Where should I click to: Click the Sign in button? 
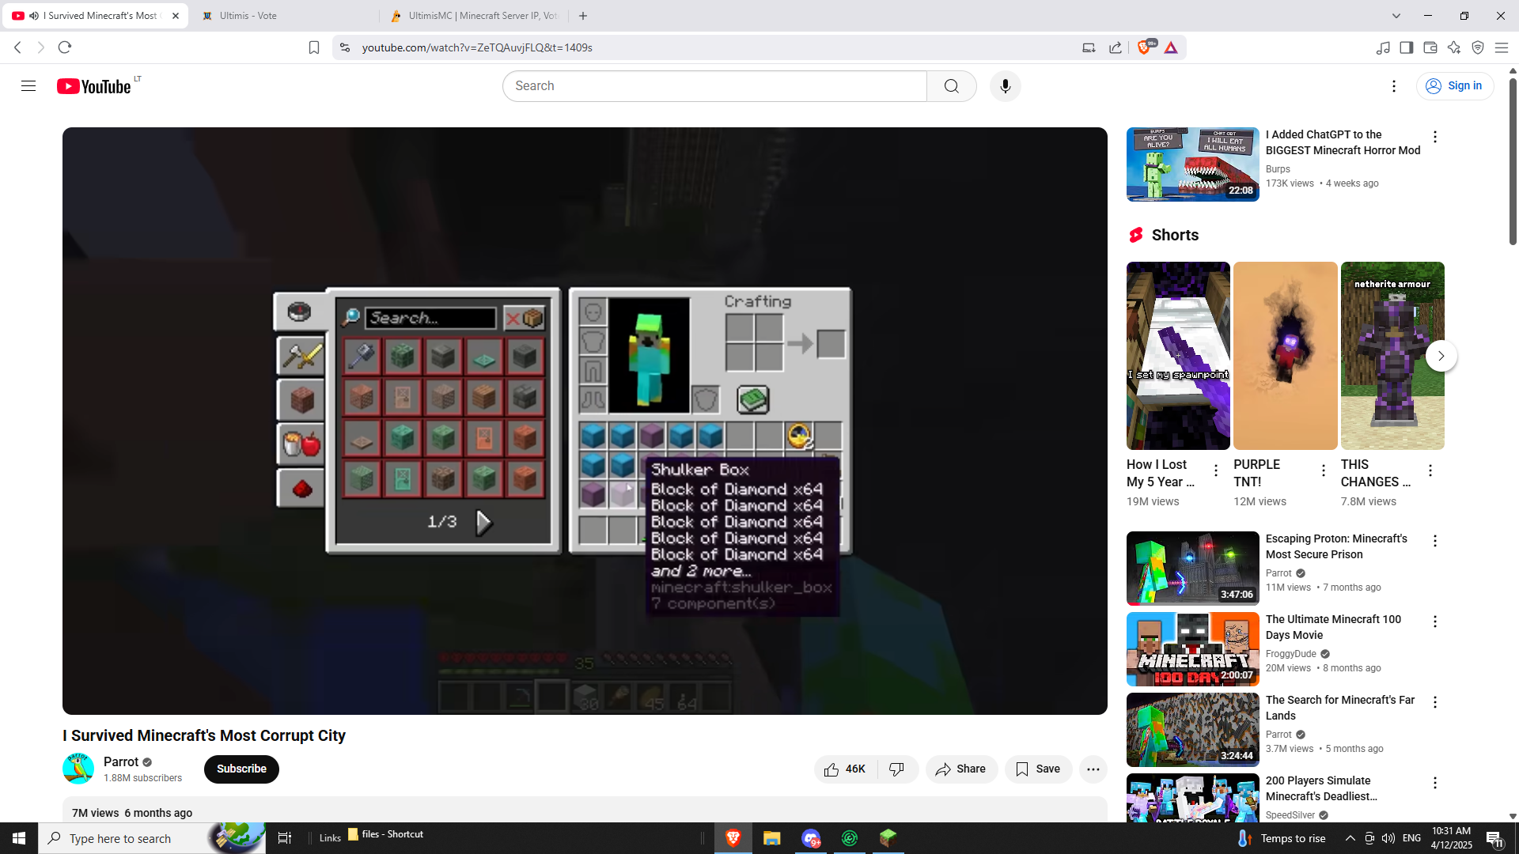click(x=1454, y=86)
